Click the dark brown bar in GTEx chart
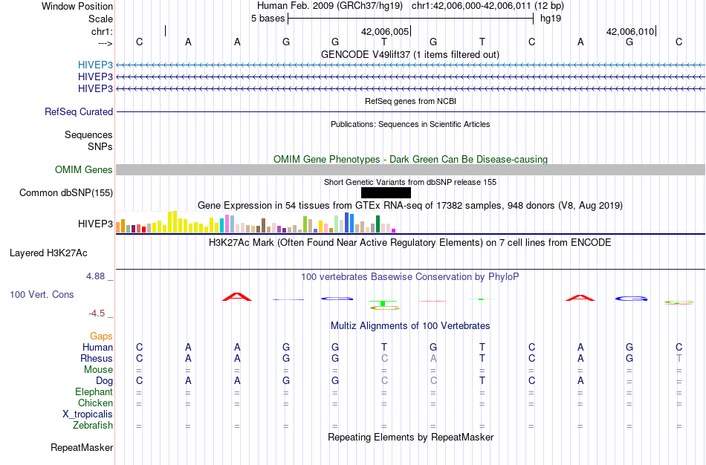706x465 pixels. [x=263, y=226]
